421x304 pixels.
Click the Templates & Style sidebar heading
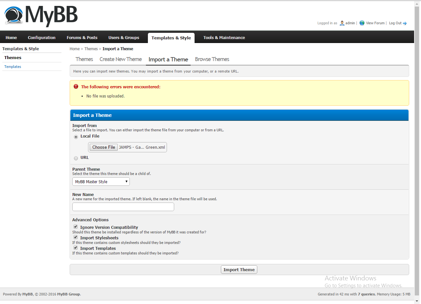point(21,49)
